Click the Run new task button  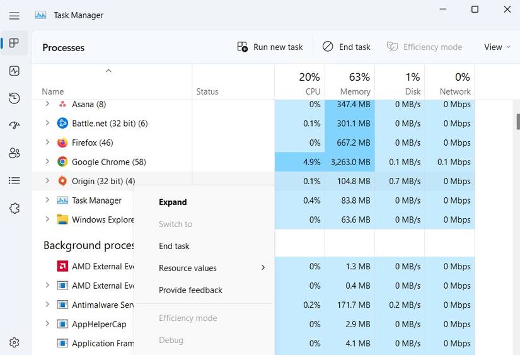[270, 47]
